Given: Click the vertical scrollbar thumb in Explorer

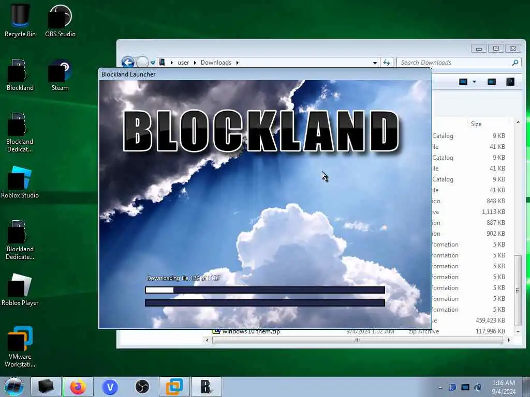Looking at the screenshot, I should pos(518,291).
